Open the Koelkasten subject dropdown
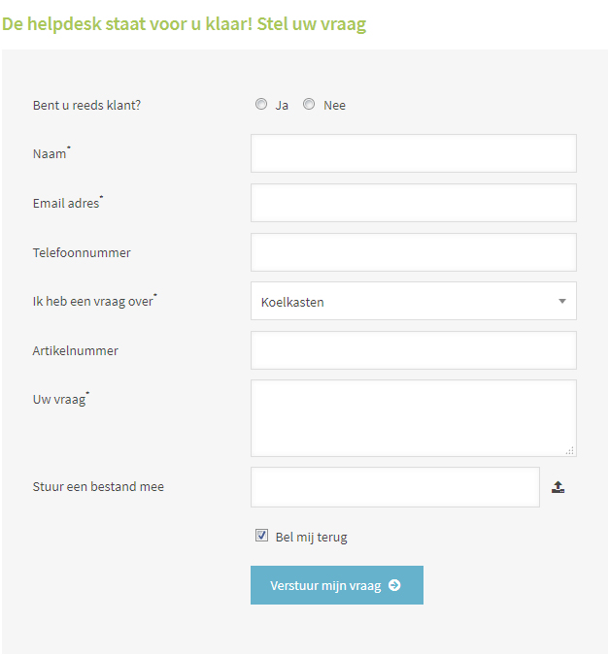610x655 pixels. (x=413, y=302)
